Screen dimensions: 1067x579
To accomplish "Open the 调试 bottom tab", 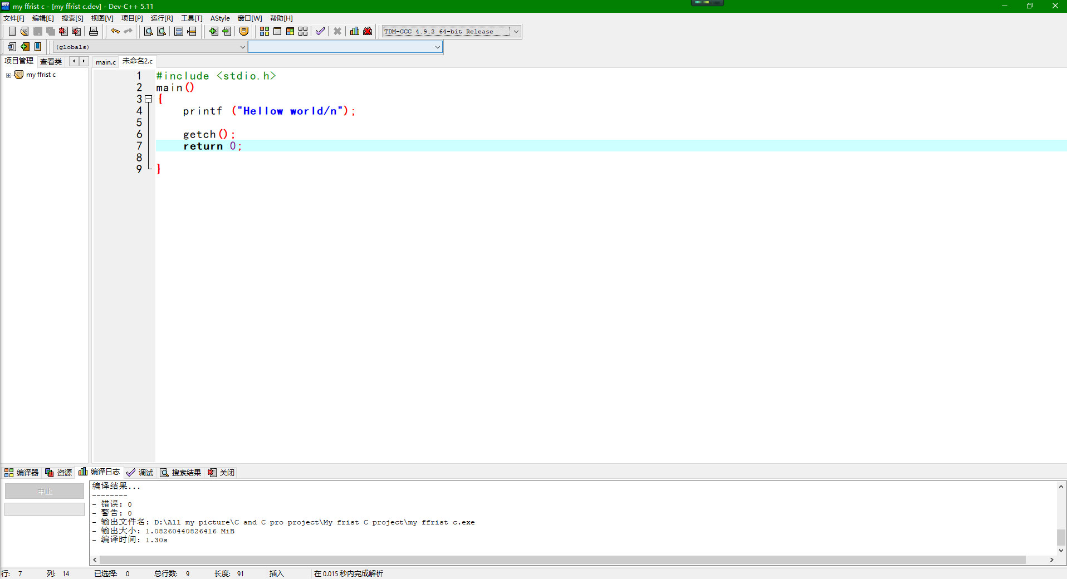I will [x=140, y=473].
